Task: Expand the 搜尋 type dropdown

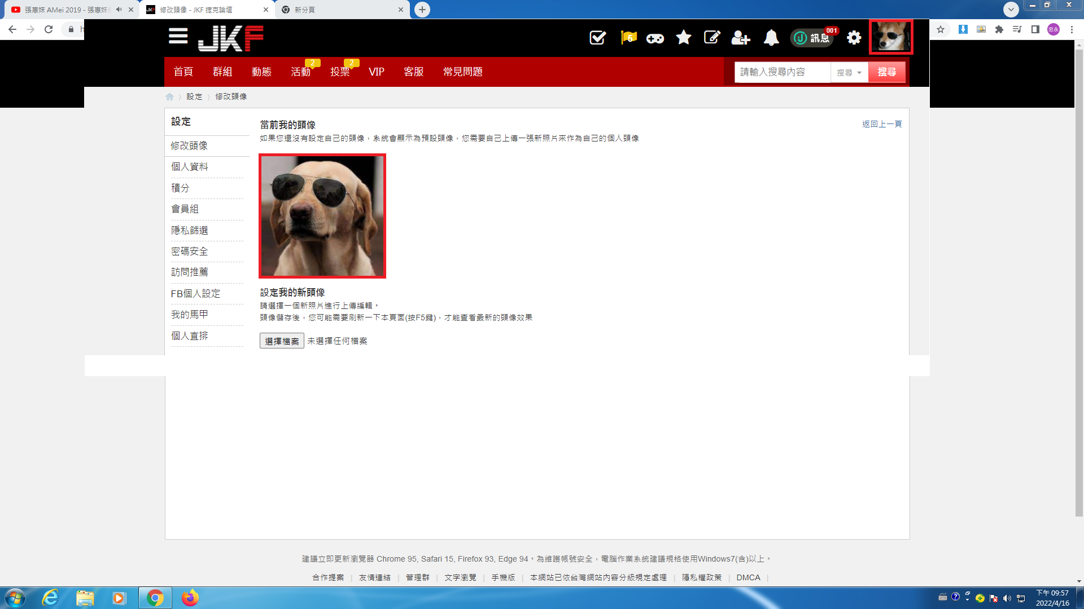Action: coord(849,72)
